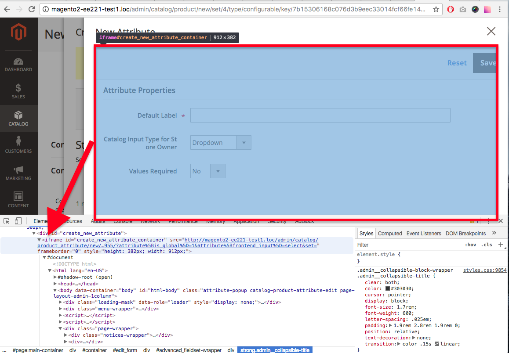
Task: Click the linear easing swatch
Action: 437,344
